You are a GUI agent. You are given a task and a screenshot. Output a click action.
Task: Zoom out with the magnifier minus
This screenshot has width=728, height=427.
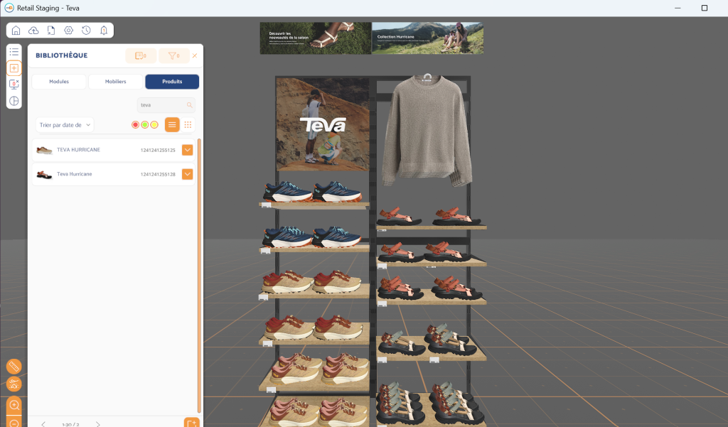tap(14, 422)
